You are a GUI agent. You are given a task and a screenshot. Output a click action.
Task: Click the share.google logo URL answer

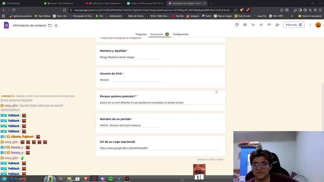(x=124, y=148)
